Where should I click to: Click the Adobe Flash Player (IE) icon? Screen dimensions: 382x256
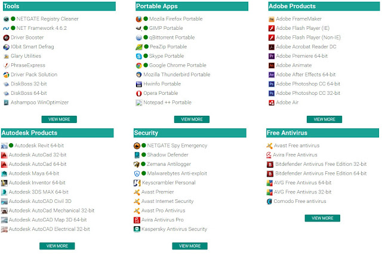click(272, 28)
